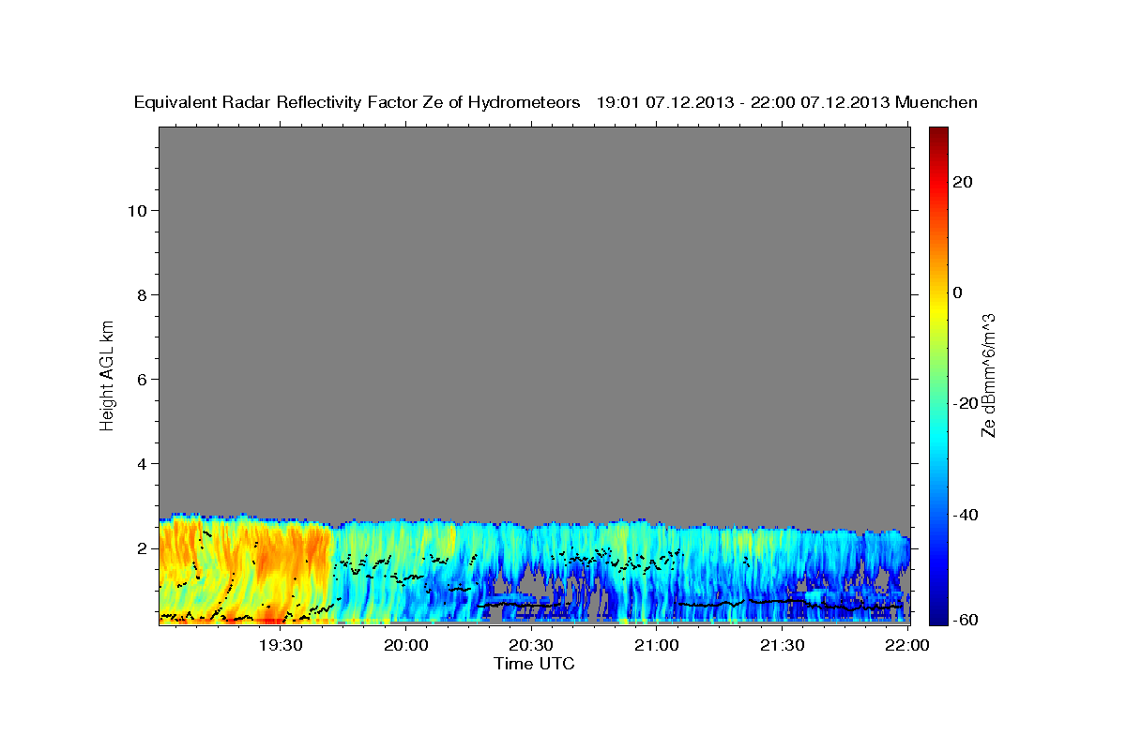The width and height of the screenshot is (1126, 750).
Task: Click the 'Ze dBmm^6/m^3' colorbar unit label
Action: pyautogui.click(x=988, y=375)
